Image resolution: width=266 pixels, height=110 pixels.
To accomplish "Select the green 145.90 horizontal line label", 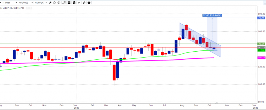I will pyautogui.click(x=261, y=44).
